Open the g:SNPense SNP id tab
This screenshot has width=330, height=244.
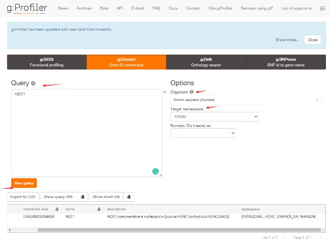(x=286, y=62)
